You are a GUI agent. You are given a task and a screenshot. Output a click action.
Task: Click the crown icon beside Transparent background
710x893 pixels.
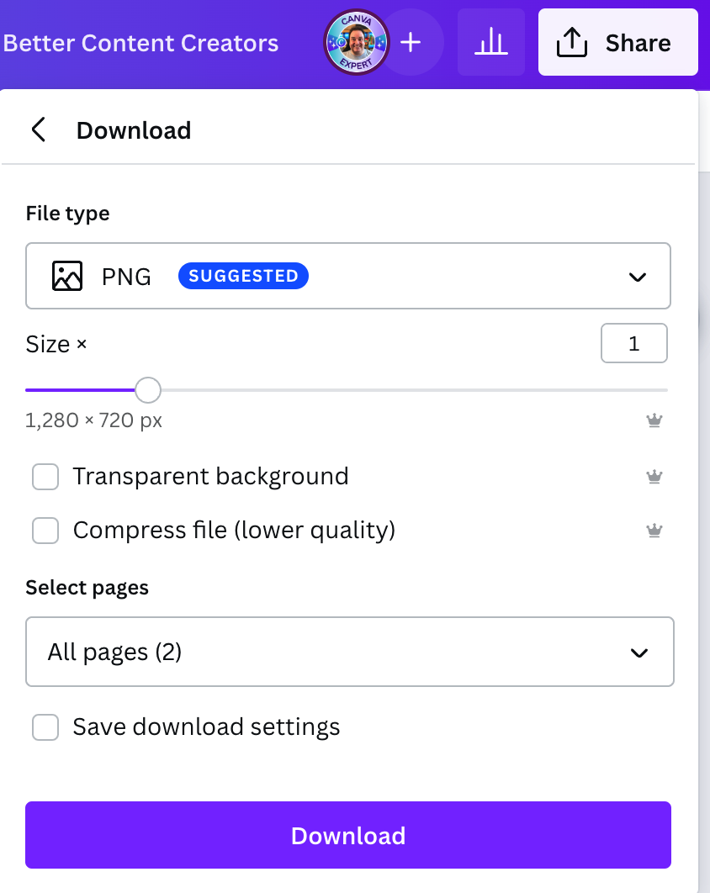point(654,476)
